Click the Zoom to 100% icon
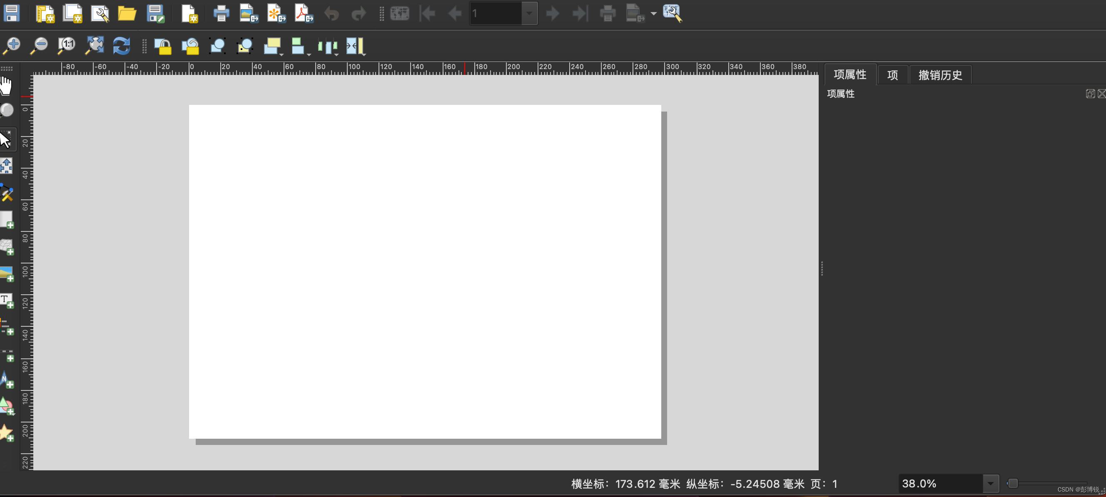Screen dimensions: 1106x497 point(67,45)
